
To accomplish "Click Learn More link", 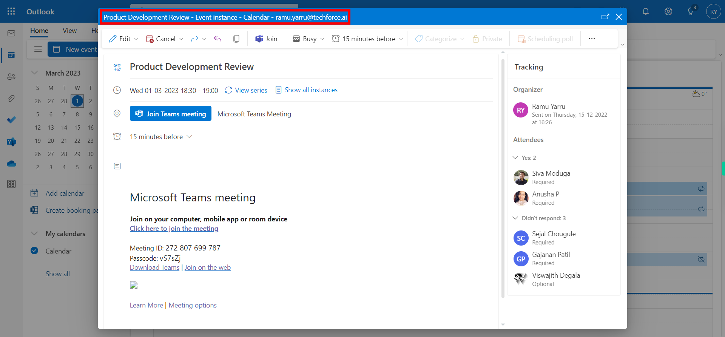I will tap(147, 305).
